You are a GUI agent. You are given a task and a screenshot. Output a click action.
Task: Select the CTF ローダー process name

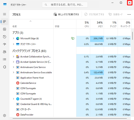(x=26, y=109)
